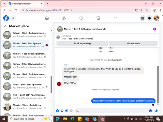The width and height of the screenshot is (163, 122).
Task: Open Richard's 1 Bed 1 Bath conversation
Action: pos(26,66)
